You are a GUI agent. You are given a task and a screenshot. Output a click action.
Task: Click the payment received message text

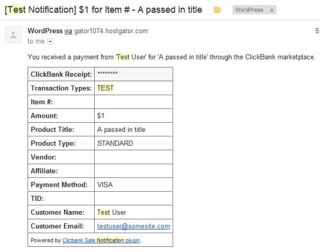(172, 57)
